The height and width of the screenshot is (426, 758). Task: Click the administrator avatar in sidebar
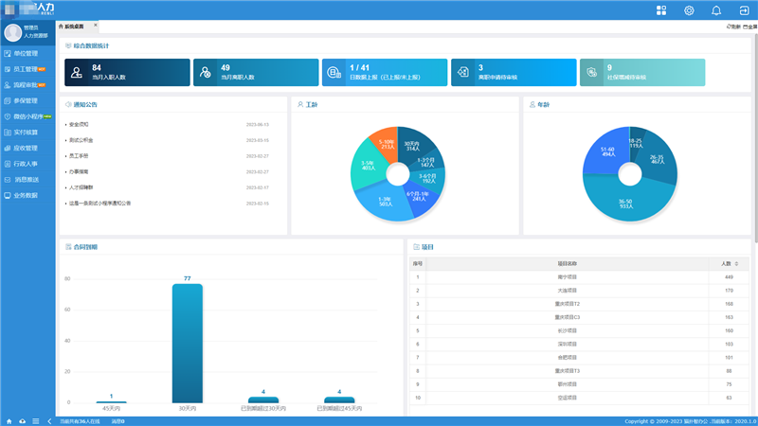click(x=13, y=32)
